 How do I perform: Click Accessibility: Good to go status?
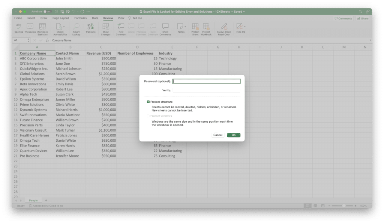click(46, 206)
